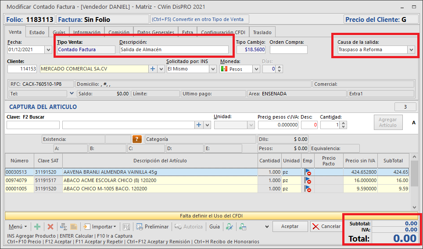Screen dimensions: 423x249
Task: Expand the toolbar overflow chevron
Action: 267,227
